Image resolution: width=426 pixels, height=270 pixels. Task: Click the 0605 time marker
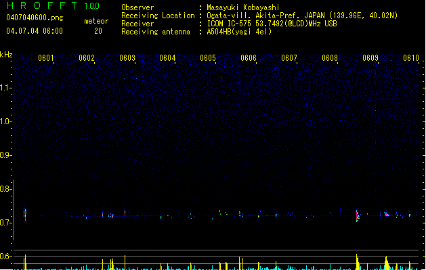coord(208,58)
